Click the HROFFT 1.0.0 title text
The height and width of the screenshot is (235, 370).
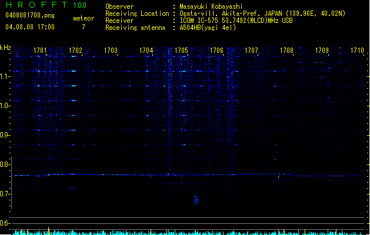pyautogui.click(x=46, y=5)
